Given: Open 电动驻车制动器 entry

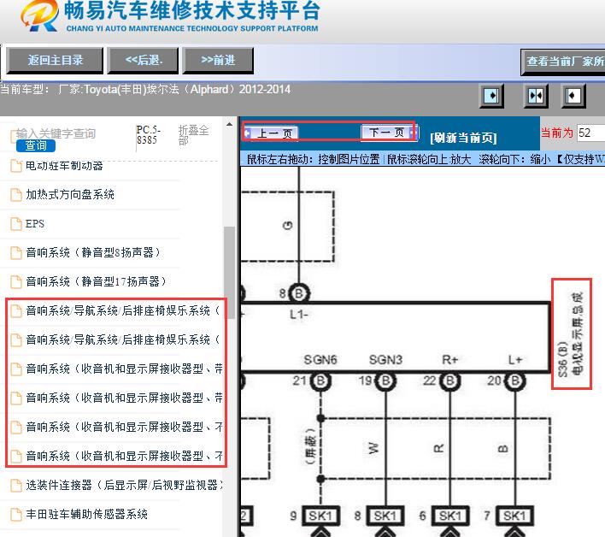Looking at the screenshot, I should (64, 166).
